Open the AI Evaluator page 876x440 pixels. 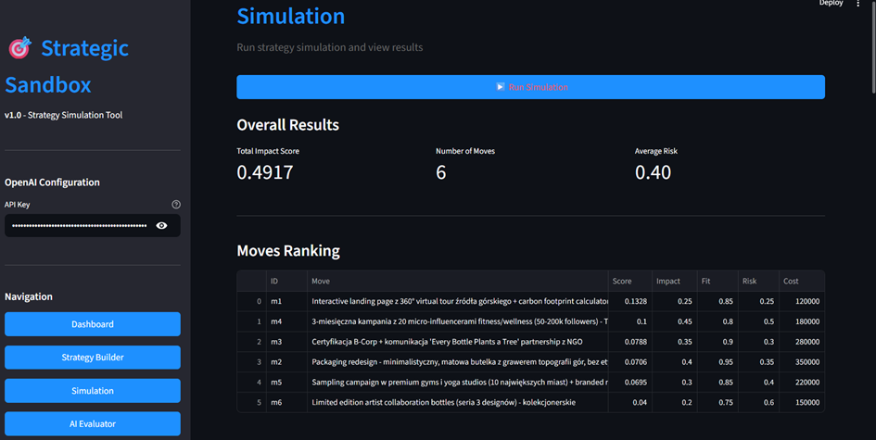tap(93, 424)
